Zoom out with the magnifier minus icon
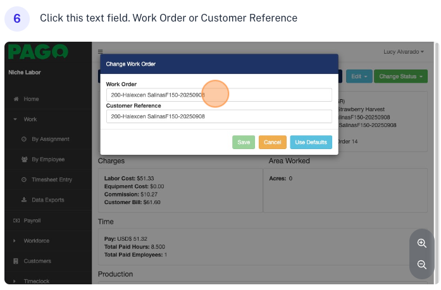Image resolution: width=441 pixels, height=290 pixels. pyautogui.click(x=422, y=265)
